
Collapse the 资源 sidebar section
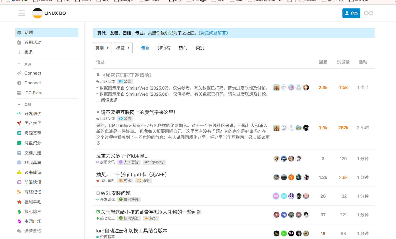[x=27, y=64]
